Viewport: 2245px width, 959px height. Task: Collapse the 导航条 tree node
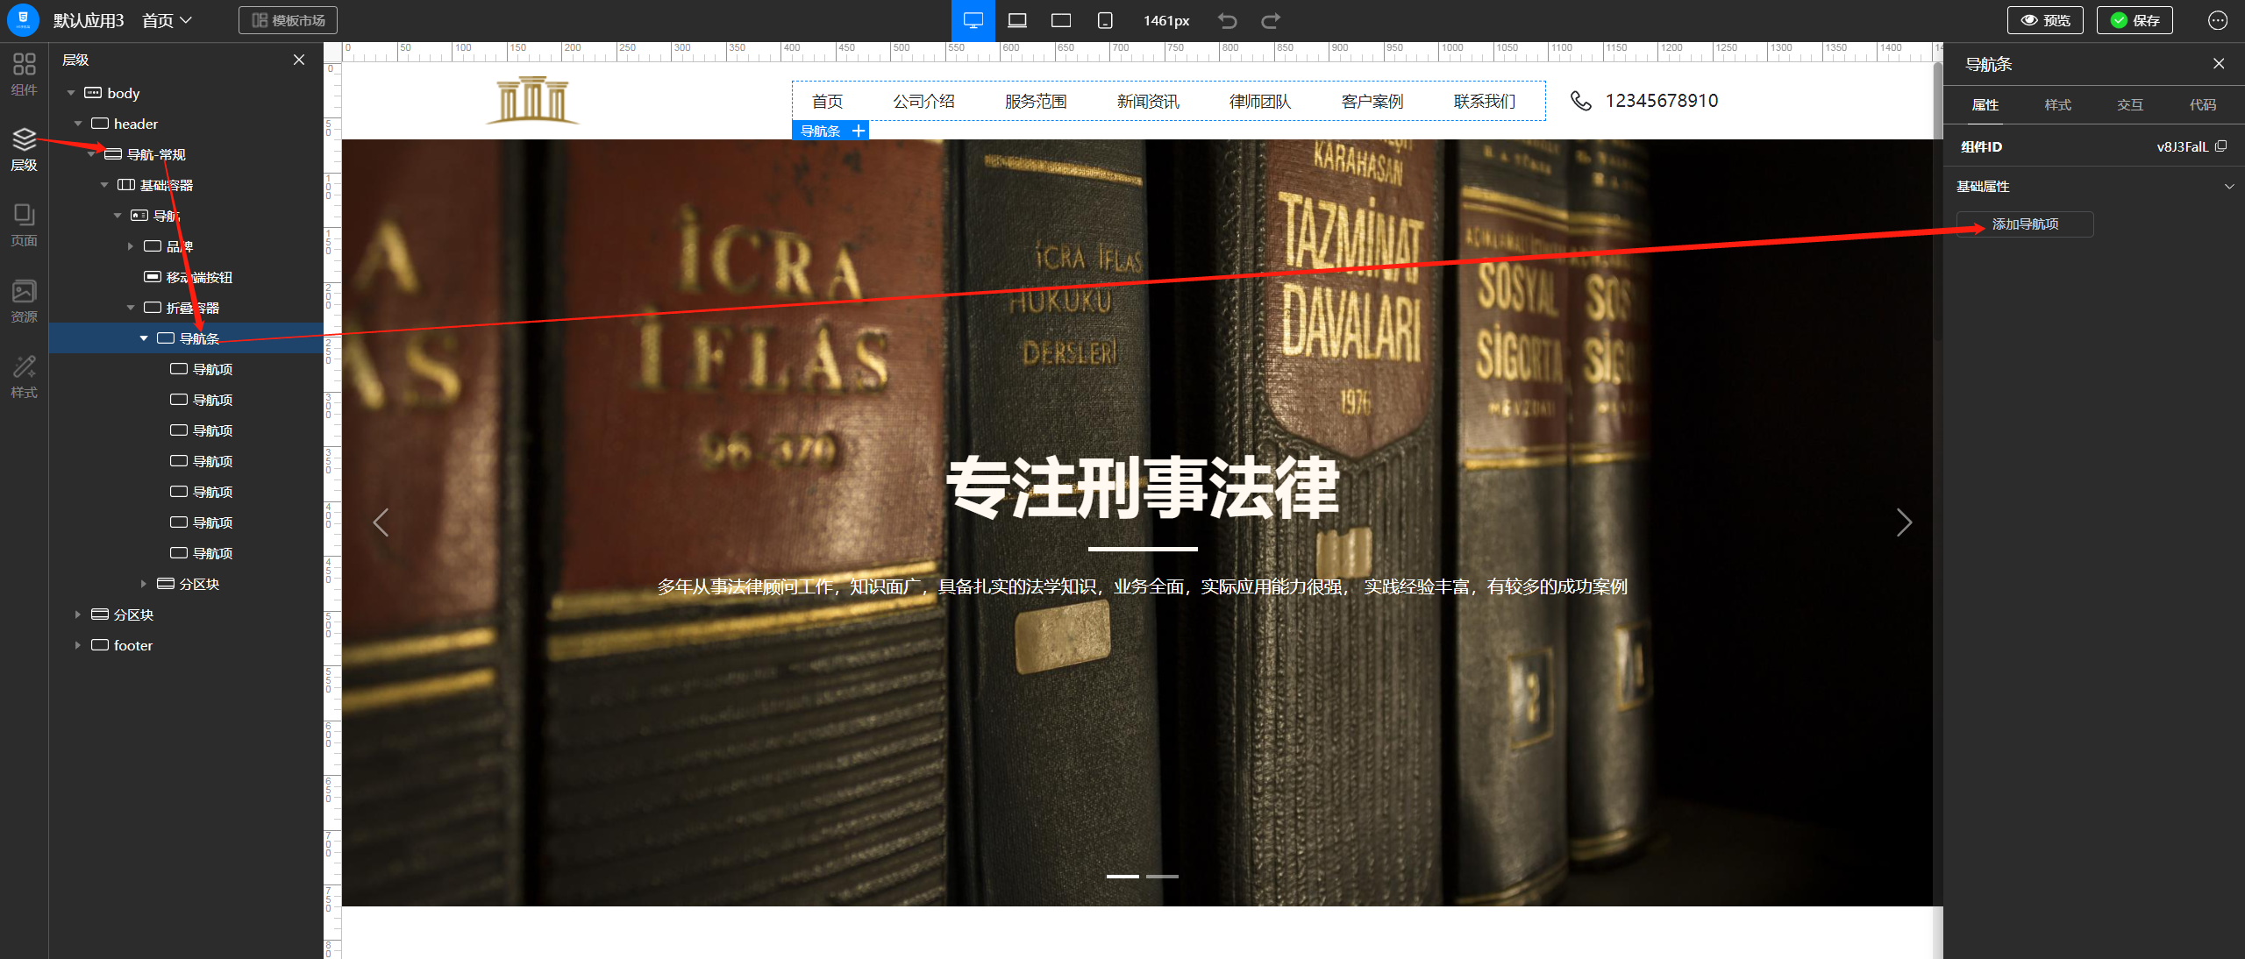[x=144, y=338]
